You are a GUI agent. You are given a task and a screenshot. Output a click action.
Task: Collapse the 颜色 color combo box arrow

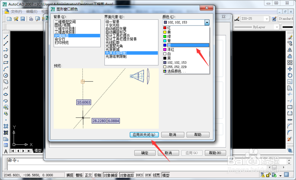[x=207, y=22]
